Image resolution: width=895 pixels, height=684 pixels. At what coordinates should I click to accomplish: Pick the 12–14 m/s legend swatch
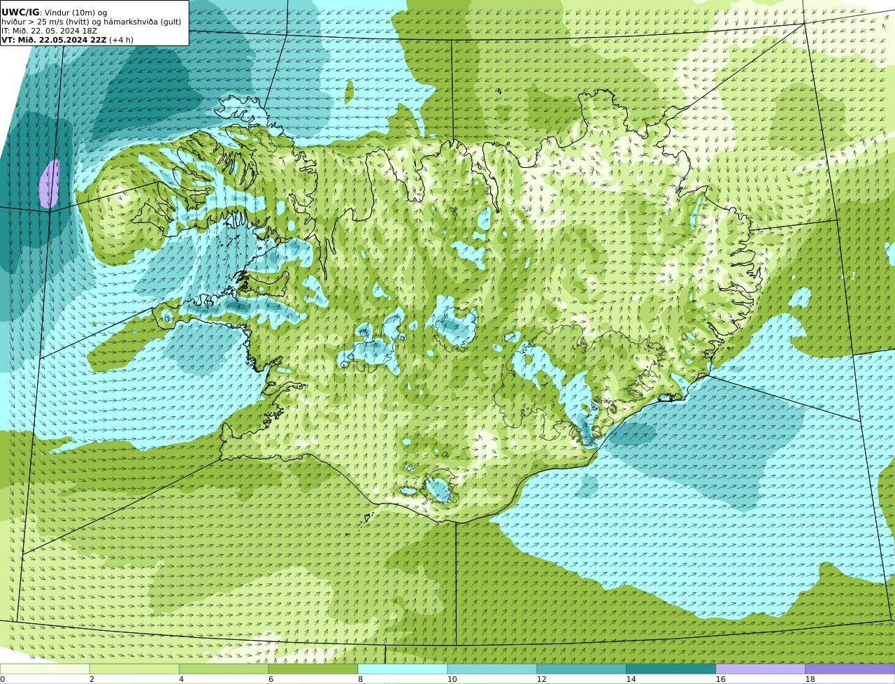582,669
